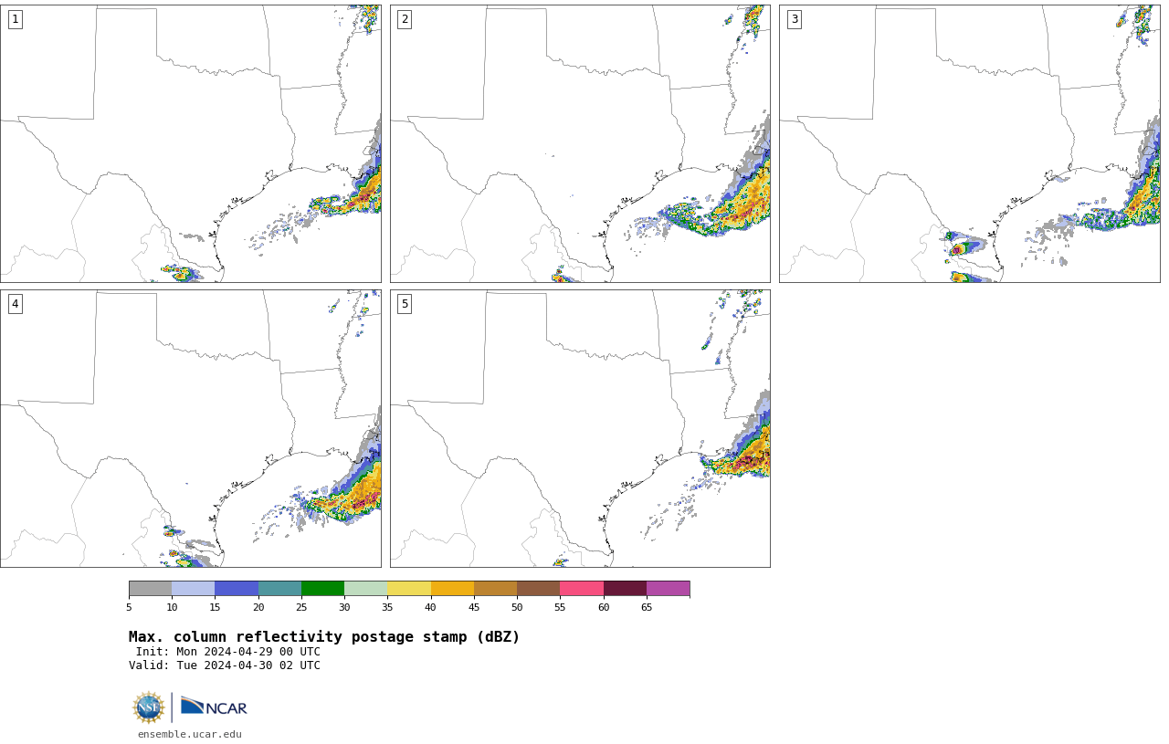Click the Max. column reflectivity title
The image size is (1169, 744).
324,637
